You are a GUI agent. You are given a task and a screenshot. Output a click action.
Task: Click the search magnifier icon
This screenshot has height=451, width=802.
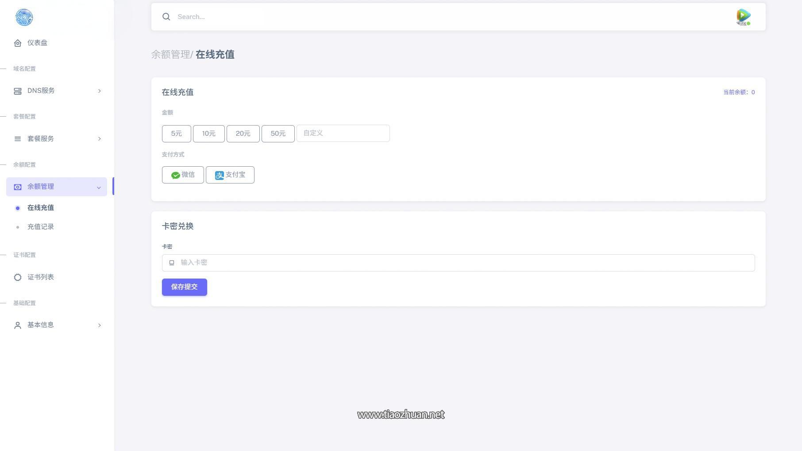click(x=166, y=17)
